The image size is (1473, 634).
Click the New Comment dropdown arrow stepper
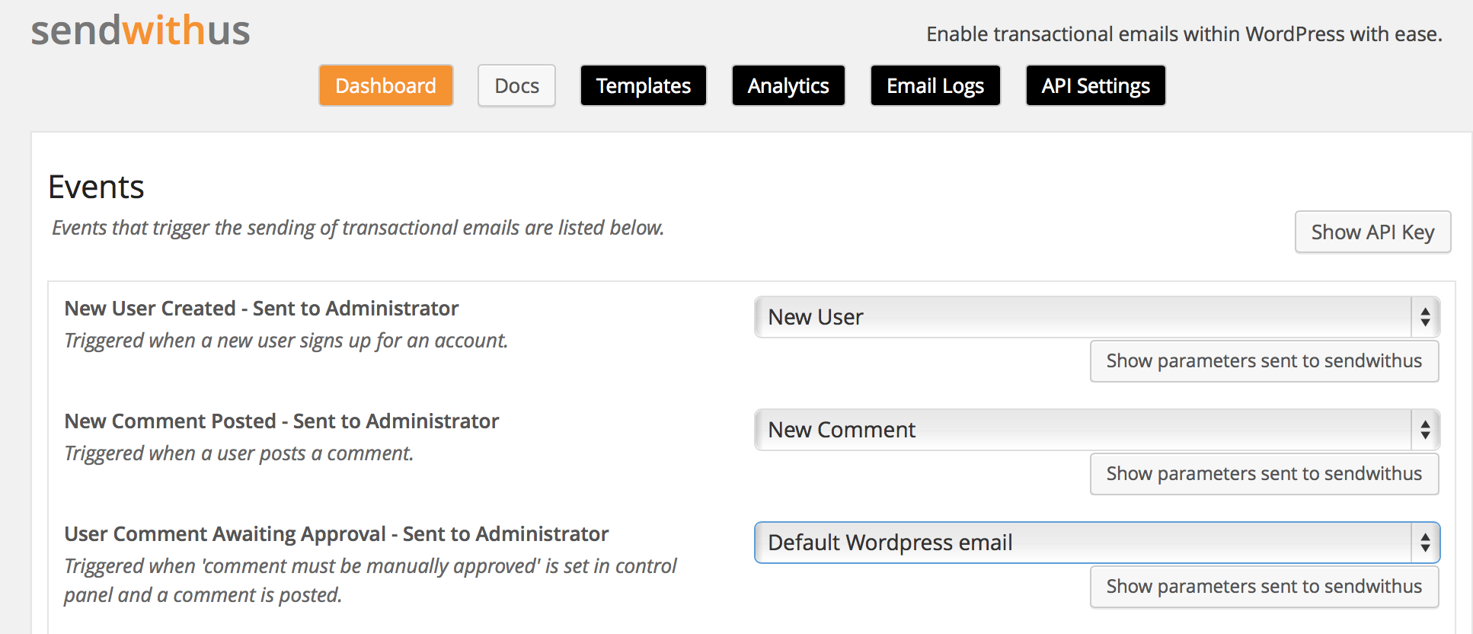click(1425, 430)
